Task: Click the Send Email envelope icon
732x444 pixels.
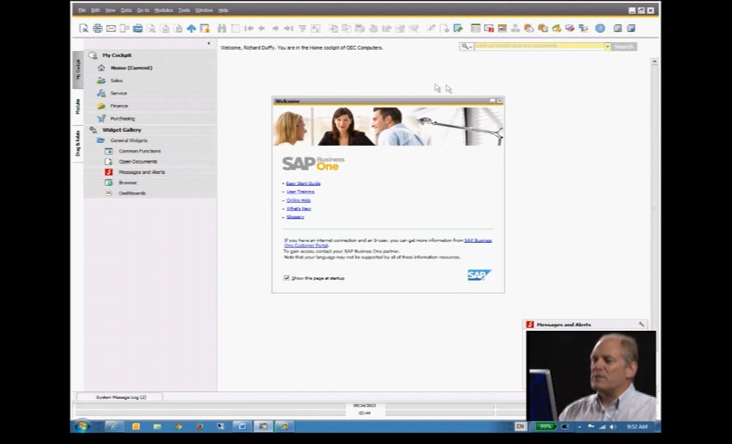Action: point(111,28)
